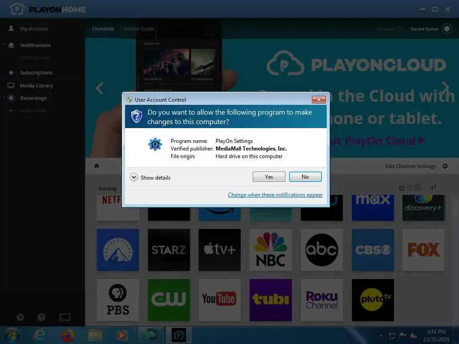Open Notifications in PlayOn sidebar
Screen dimensions: 459x344
tap(35, 45)
